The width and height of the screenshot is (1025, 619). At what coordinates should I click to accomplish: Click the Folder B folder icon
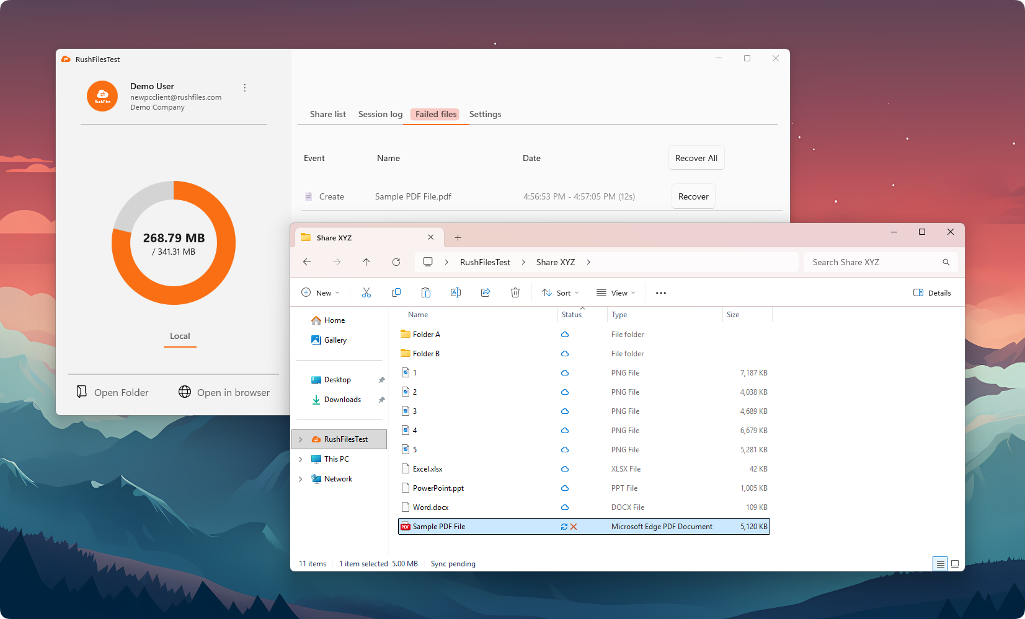[x=406, y=353]
